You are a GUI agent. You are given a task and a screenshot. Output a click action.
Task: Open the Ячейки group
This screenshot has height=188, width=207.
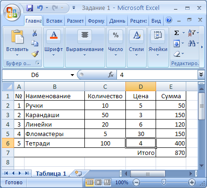tap(158, 47)
